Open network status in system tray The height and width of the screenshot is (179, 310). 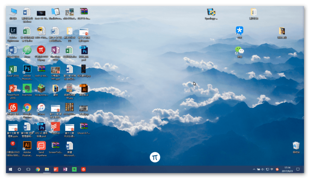268,169
